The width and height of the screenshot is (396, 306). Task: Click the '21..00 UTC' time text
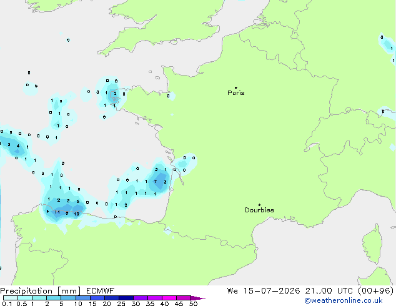coord(329,291)
